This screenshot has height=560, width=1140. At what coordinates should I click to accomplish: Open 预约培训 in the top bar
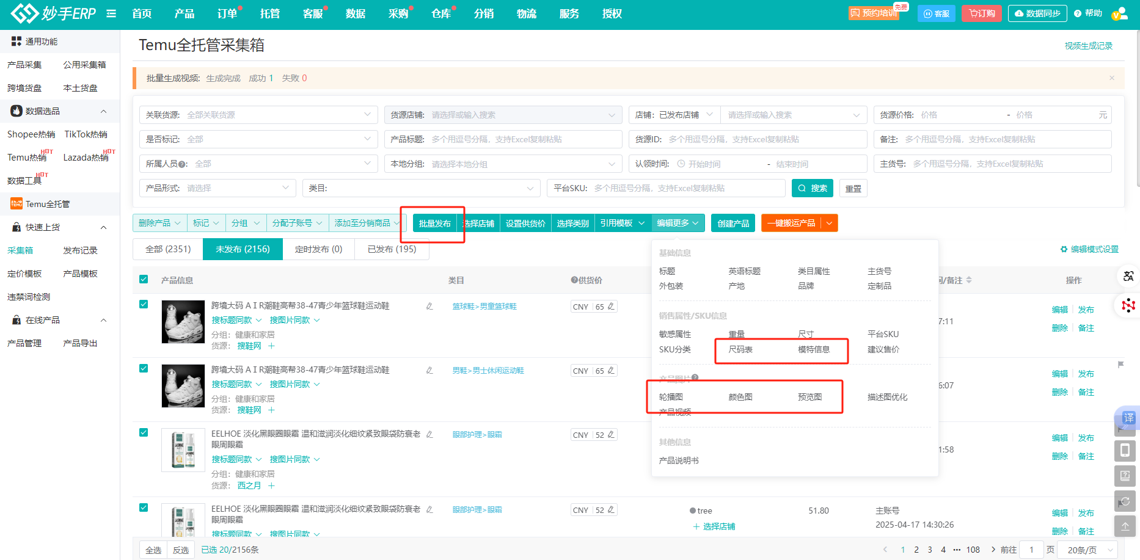[x=874, y=13]
